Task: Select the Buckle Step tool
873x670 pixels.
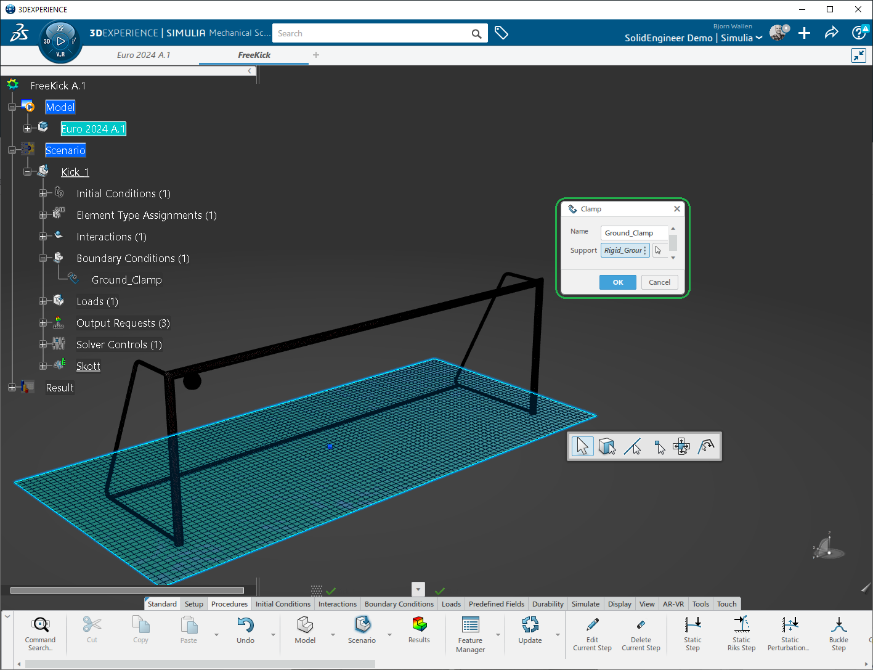Action: point(838,626)
